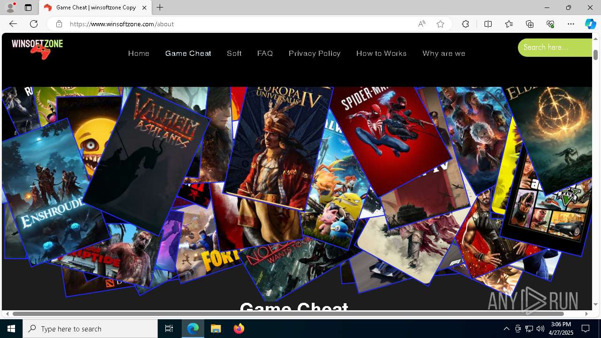Open the Windows Start menu
This screenshot has width=601, height=338.
pyautogui.click(x=11, y=329)
